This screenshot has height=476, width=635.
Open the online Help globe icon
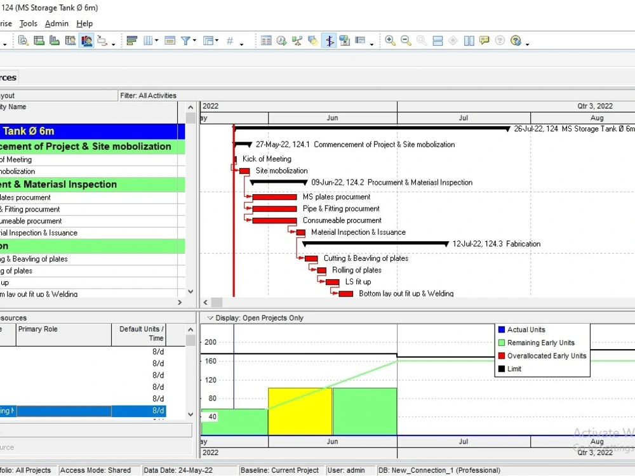[x=516, y=41]
